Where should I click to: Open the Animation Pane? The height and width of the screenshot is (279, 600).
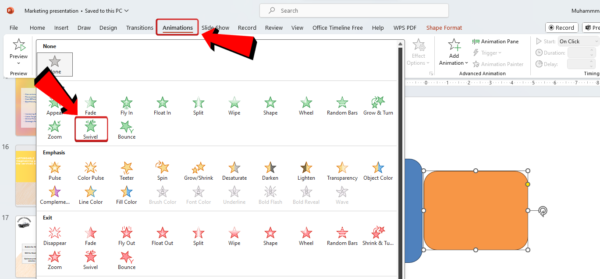tap(495, 42)
